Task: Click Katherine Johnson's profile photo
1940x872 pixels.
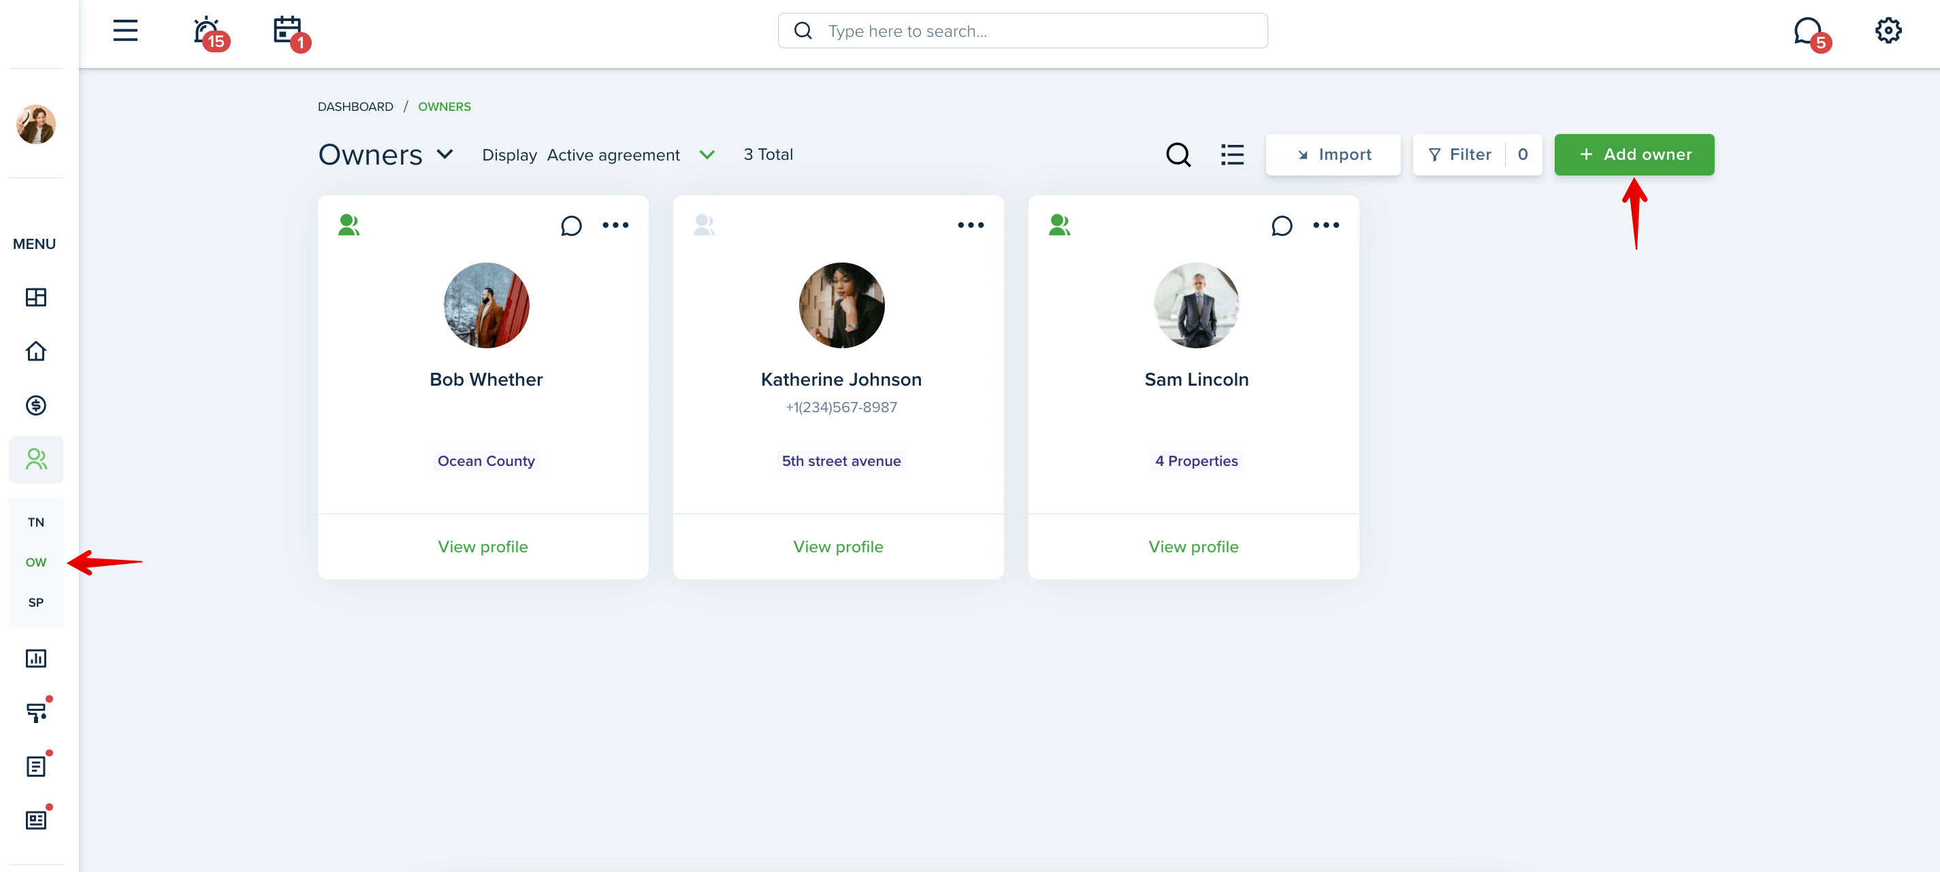Action: (x=841, y=305)
